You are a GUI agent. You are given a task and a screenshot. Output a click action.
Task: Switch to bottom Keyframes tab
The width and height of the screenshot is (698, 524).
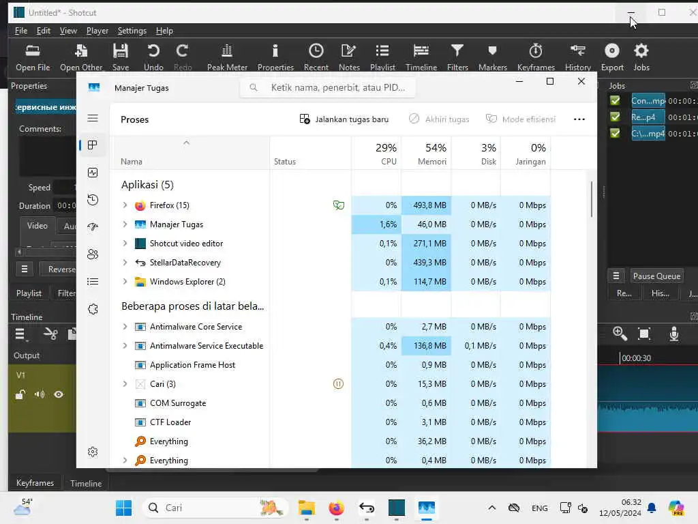click(35, 483)
